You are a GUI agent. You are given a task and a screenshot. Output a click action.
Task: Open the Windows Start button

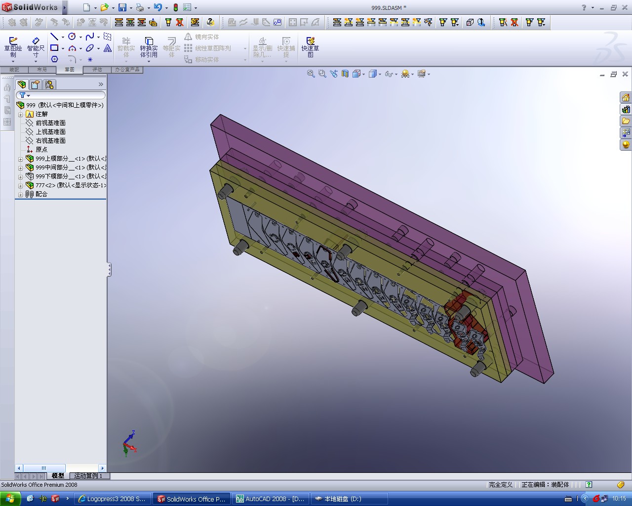10,499
